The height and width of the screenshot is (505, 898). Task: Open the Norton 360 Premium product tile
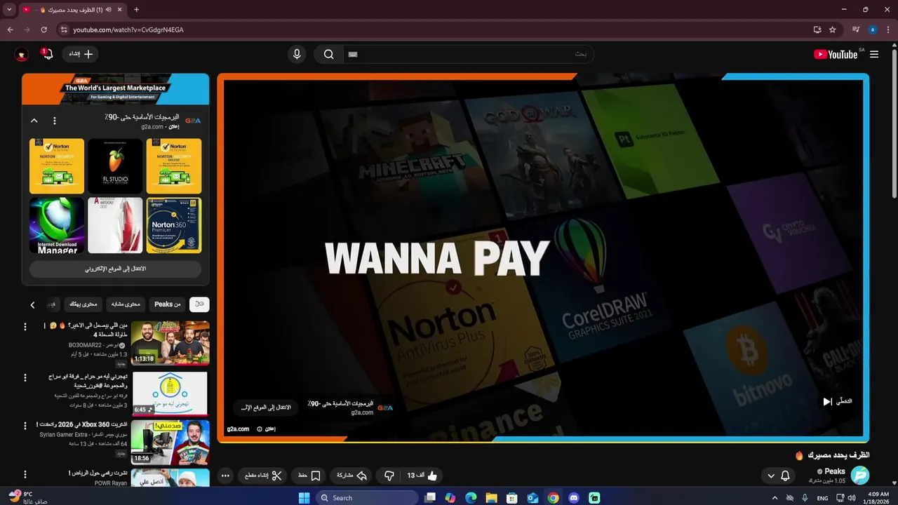point(174,225)
